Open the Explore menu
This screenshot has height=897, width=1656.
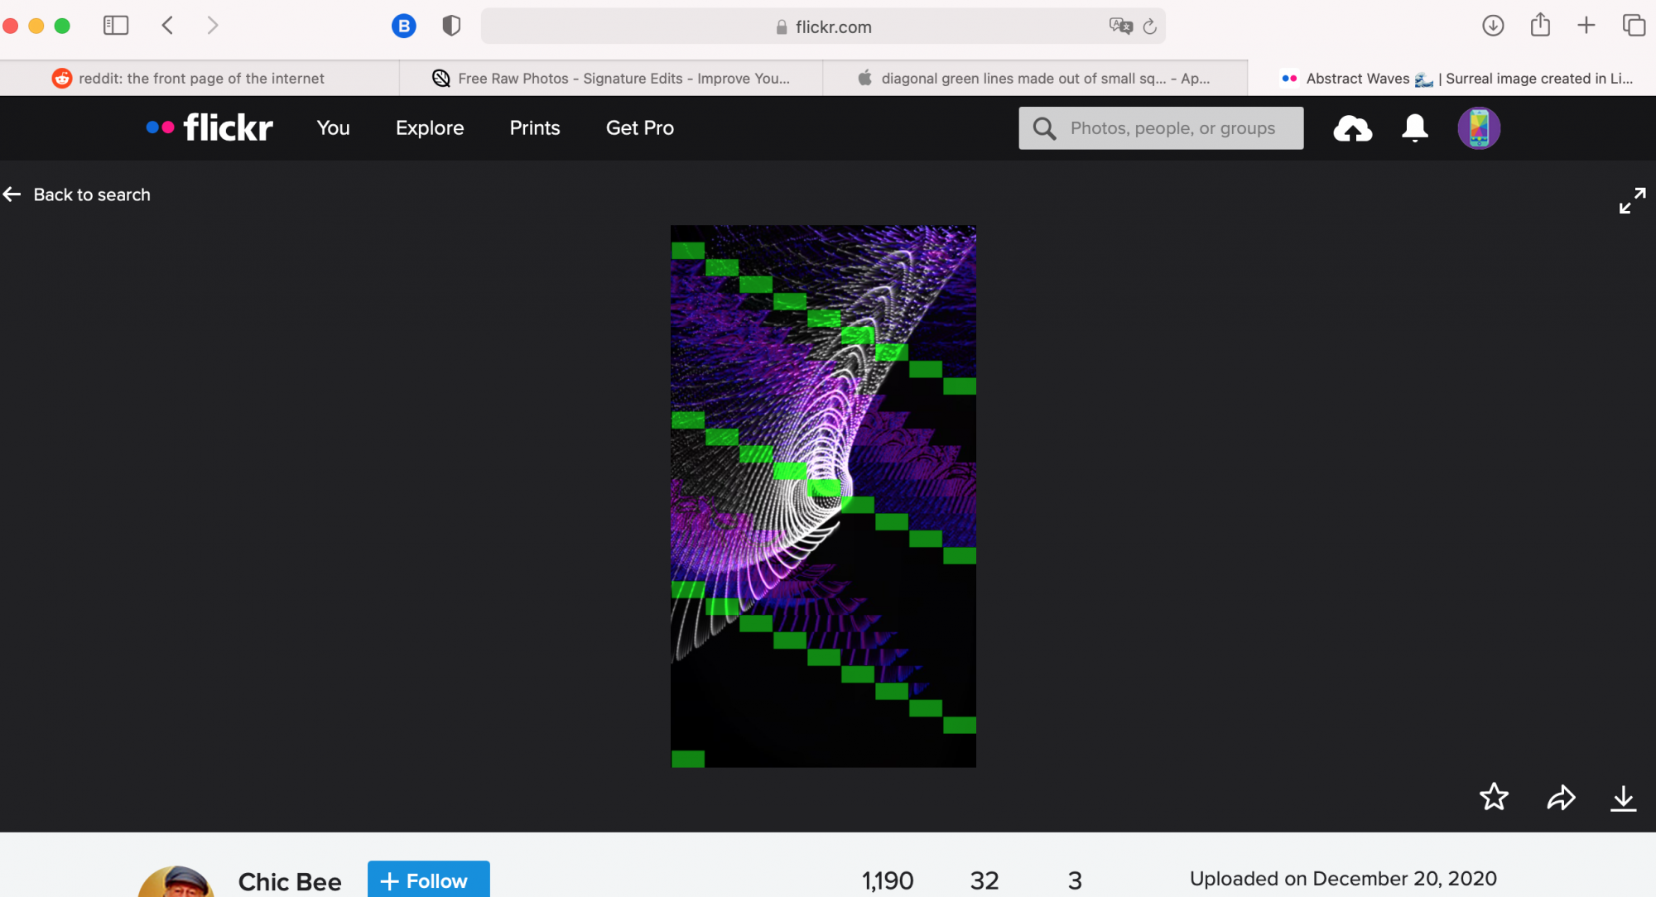click(430, 128)
